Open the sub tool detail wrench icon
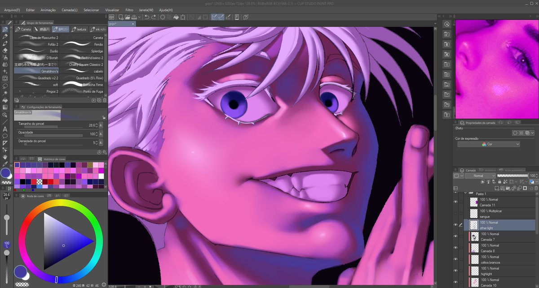The height and width of the screenshot is (288, 539). point(104,152)
